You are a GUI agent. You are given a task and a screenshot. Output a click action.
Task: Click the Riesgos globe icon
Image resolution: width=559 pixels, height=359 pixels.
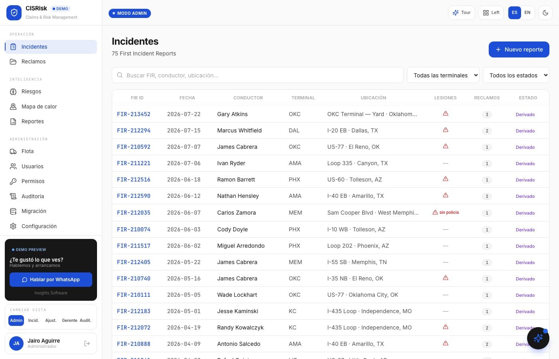13,91
